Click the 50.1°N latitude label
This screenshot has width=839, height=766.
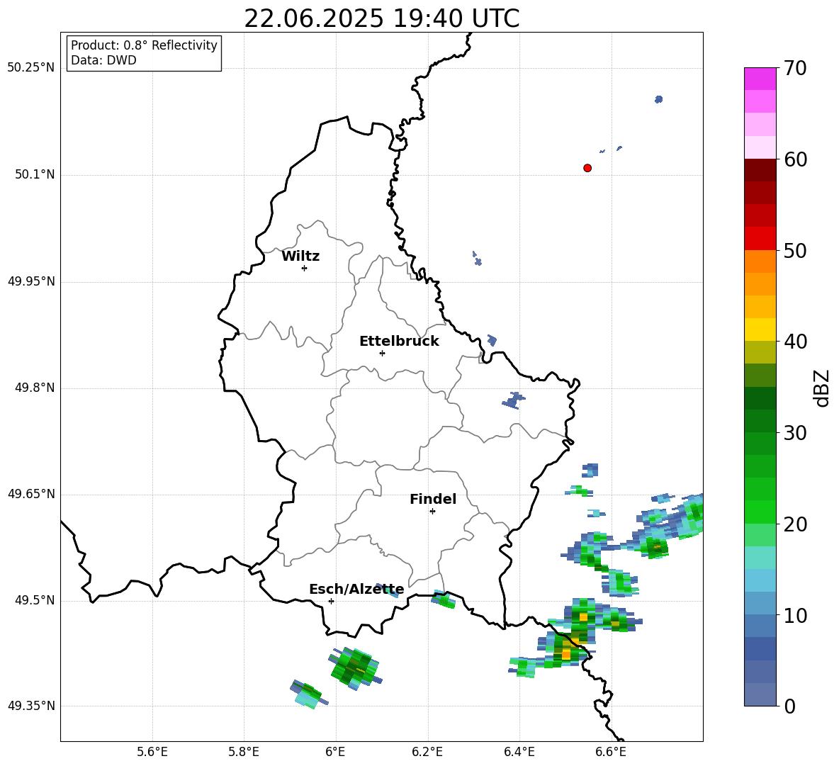(x=35, y=175)
